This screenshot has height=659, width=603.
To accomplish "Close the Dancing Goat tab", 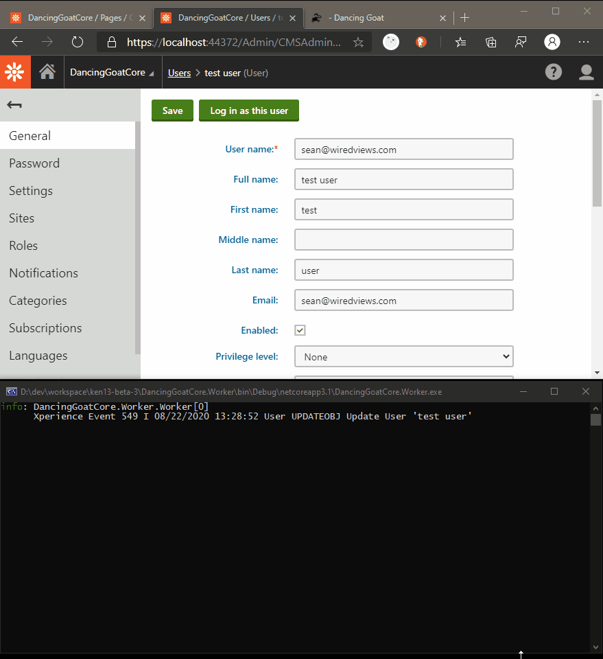I will pyautogui.click(x=442, y=18).
